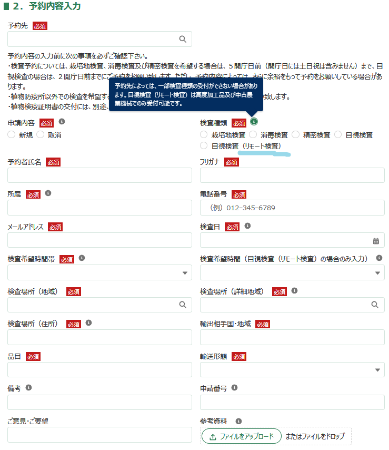389x450 pixels.
Task: Show info icon next to 参考資料
Action: click(238, 422)
